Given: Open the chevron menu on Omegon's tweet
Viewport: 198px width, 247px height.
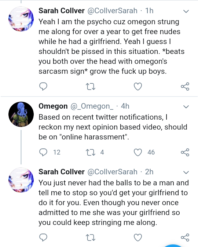Looking at the screenshot, I should click(186, 107).
